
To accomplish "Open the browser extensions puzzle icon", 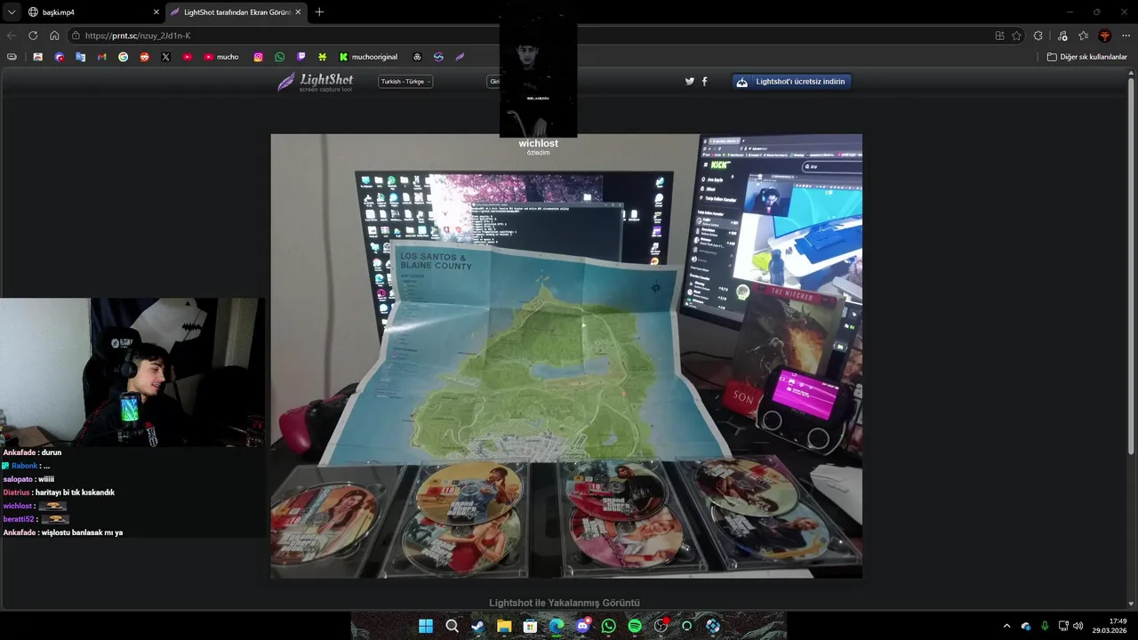I will [x=1038, y=36].
